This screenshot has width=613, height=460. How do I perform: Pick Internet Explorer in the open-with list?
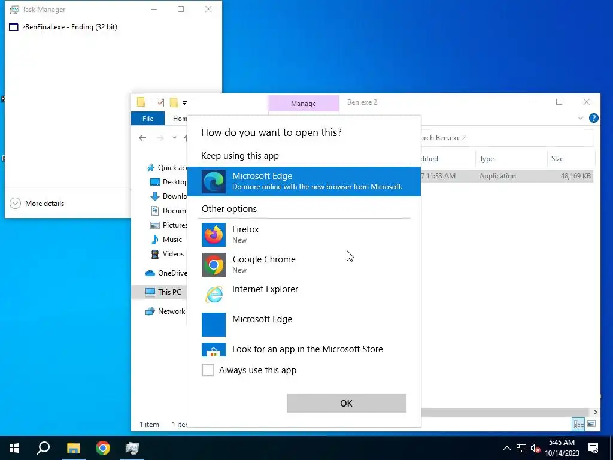click(304, 294)
